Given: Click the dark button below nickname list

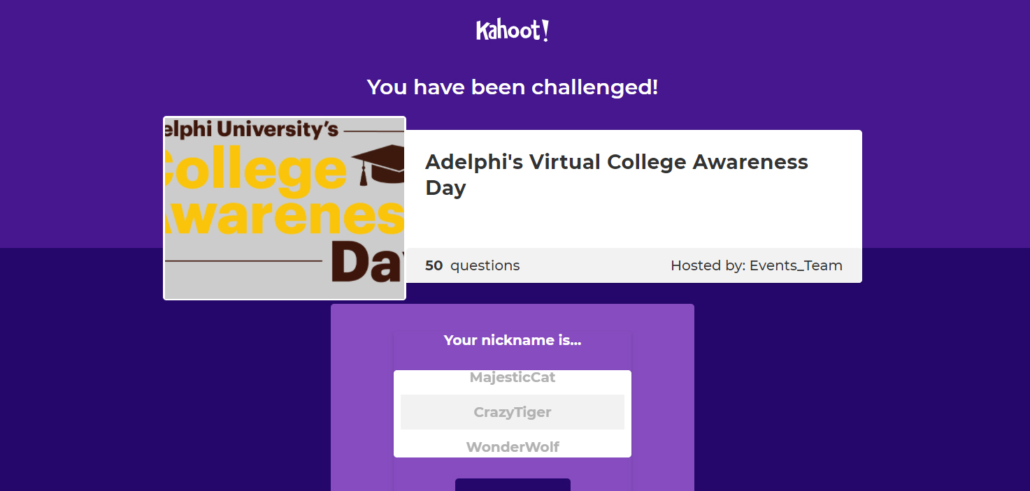Looking at the screenshot, I should click(x=513, y=485).
